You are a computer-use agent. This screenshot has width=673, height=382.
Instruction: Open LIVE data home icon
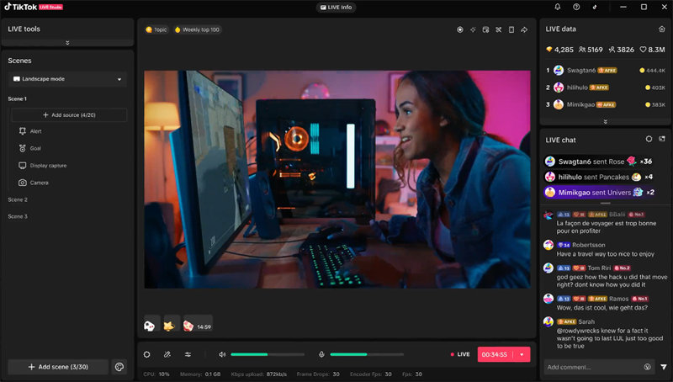(x=661, y=29)
